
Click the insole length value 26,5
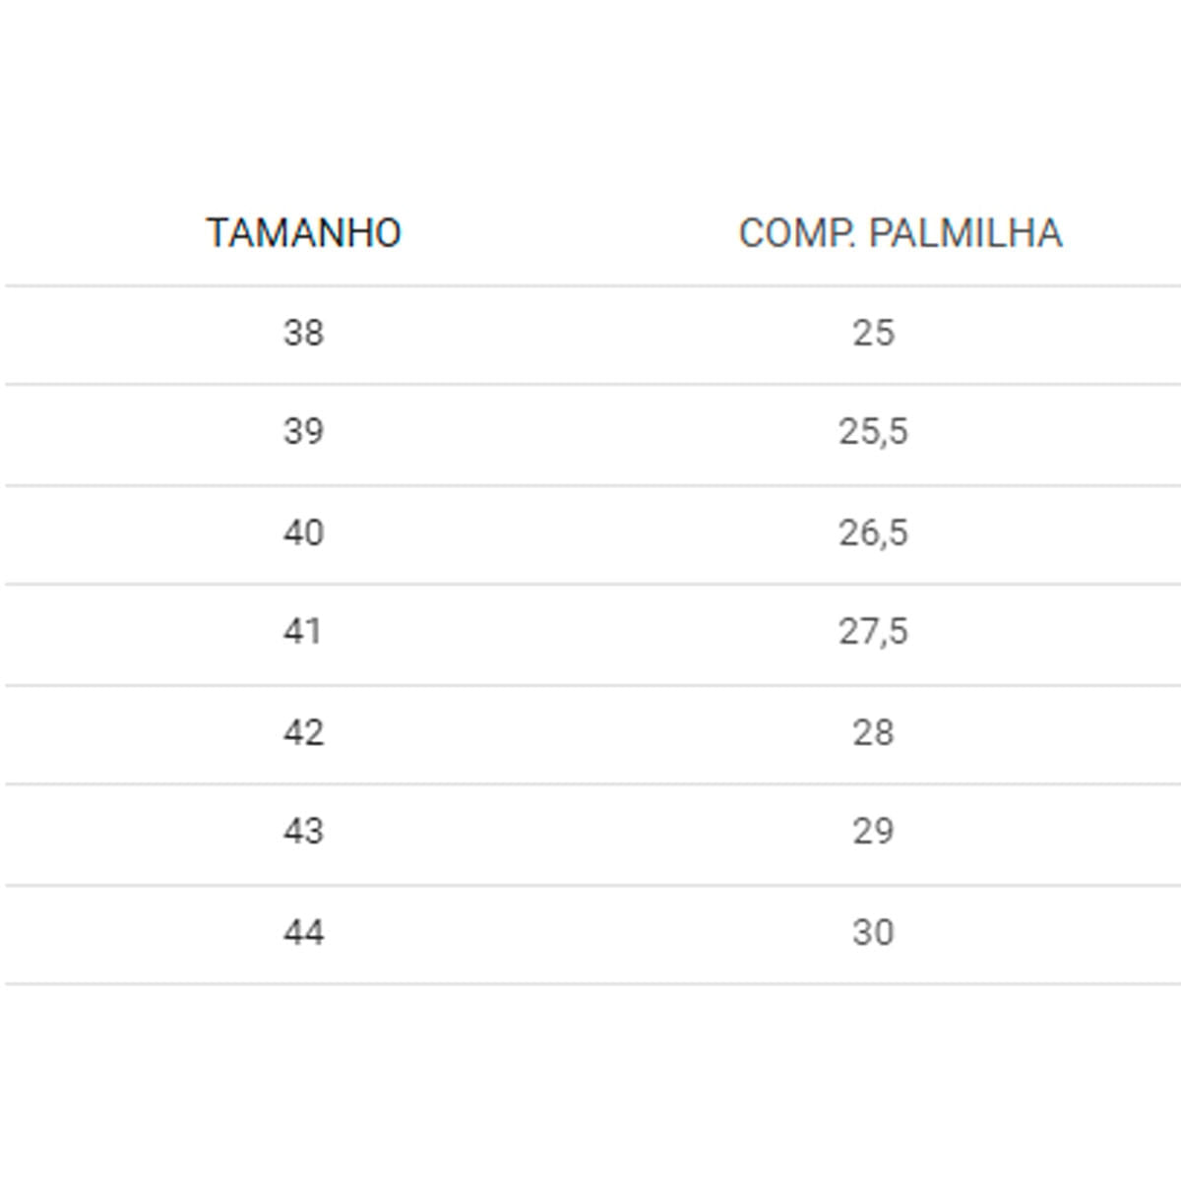click(x=873, y=532)
